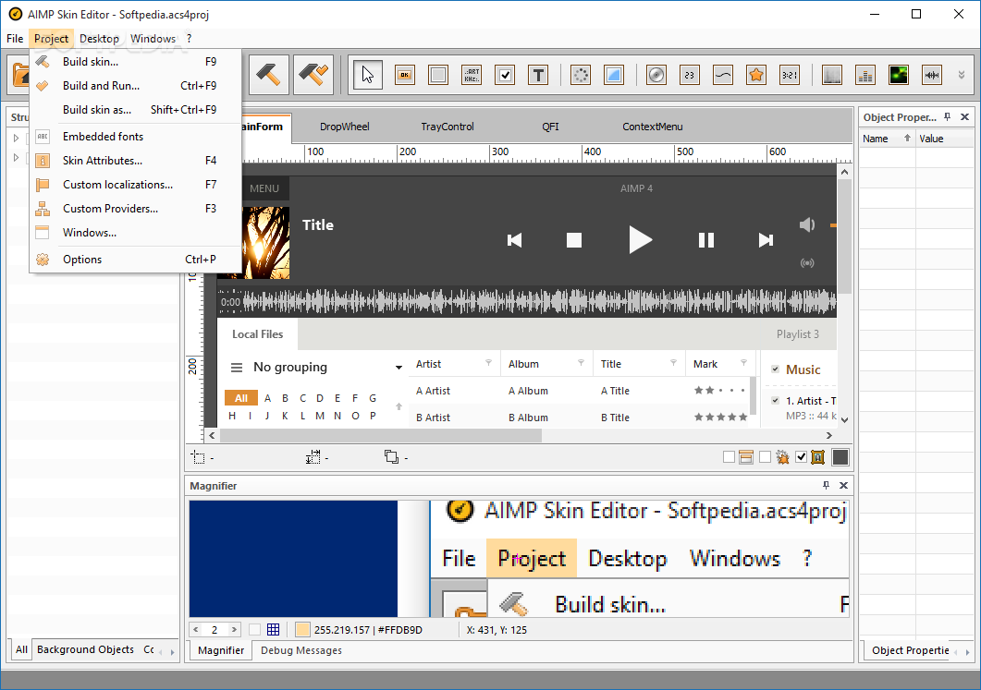Viewport: 981px width, 690px height.
Task: Click the Playlist 3 tab in preview
Action: (x=798, y=334)
